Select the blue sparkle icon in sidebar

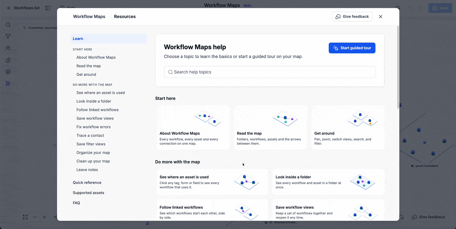(8, 83)
